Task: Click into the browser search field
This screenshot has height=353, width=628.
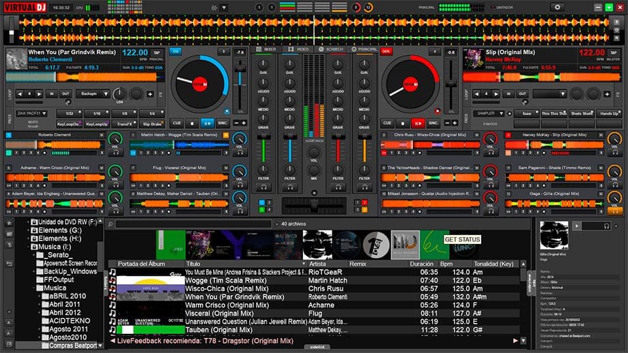Action: click(x=193, y=224)
